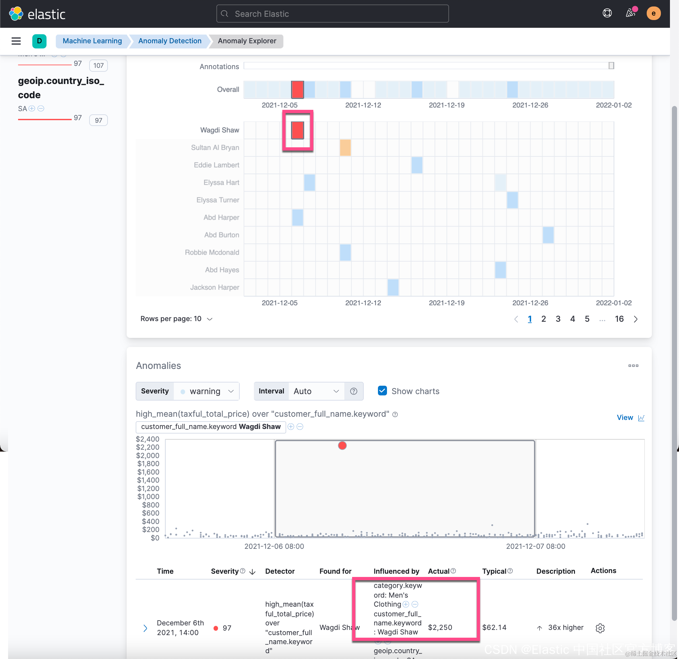This screenshot has width=679, height=659.
Task: Select the red Wagdi Shaw swimlane cell
Action: click(x=297, y=130)
